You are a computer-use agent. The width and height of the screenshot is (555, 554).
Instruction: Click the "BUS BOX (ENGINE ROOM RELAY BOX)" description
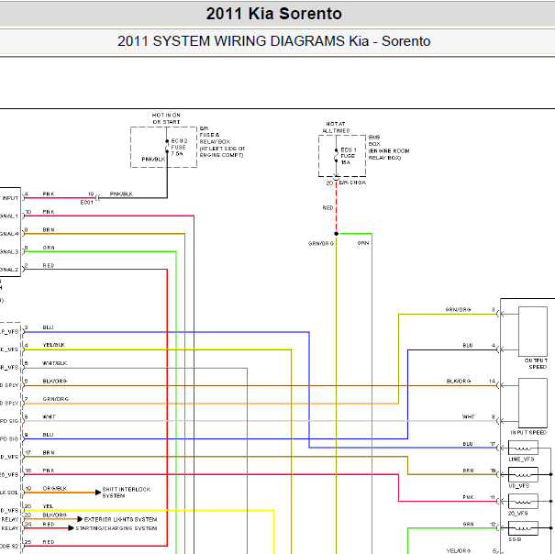389,148
